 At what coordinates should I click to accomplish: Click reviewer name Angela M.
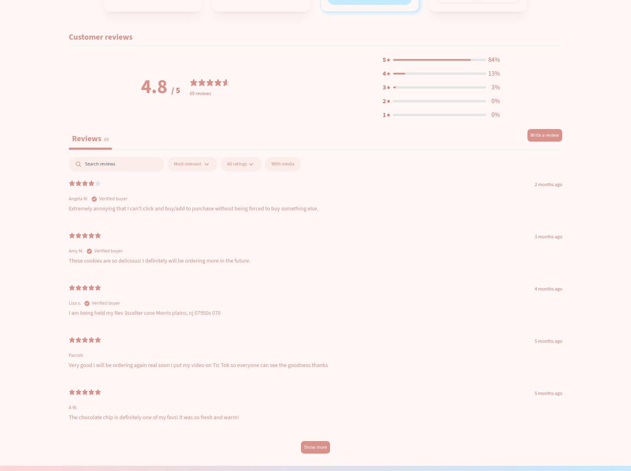[78, 199]
